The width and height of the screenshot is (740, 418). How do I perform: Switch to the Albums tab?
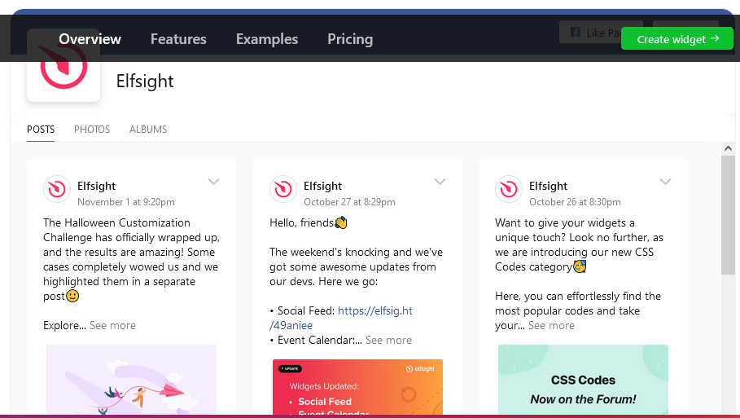pos(148,130)
